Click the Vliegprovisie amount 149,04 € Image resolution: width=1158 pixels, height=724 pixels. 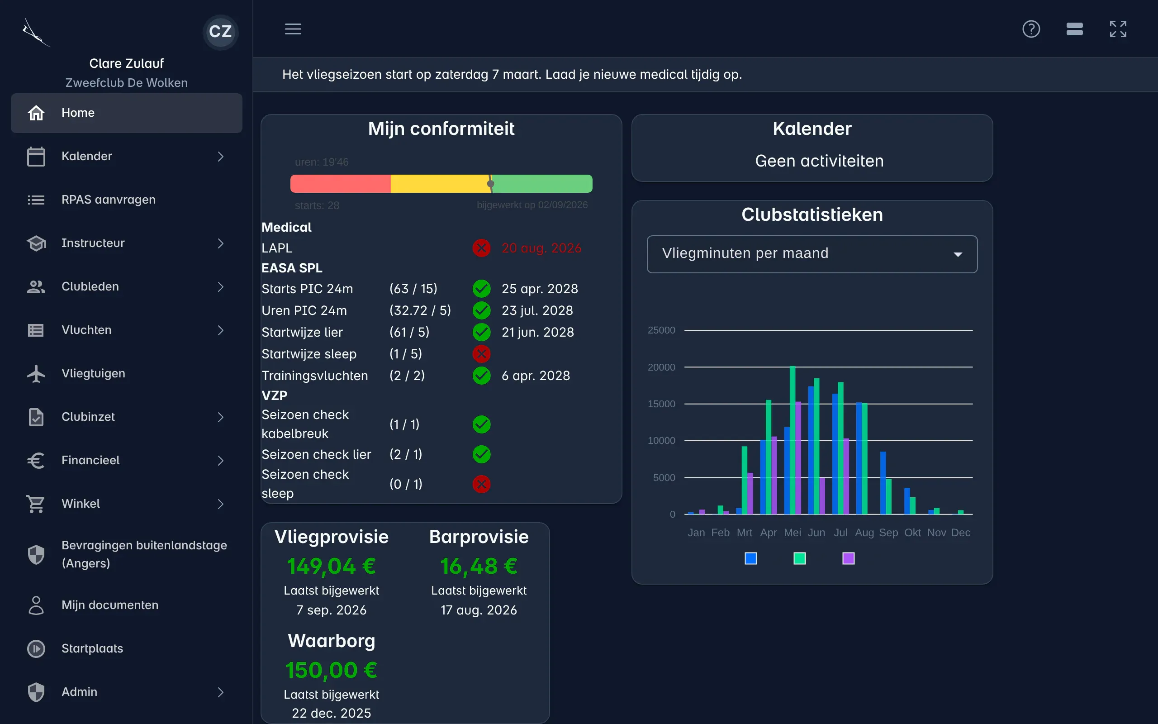tap(332, 567)
